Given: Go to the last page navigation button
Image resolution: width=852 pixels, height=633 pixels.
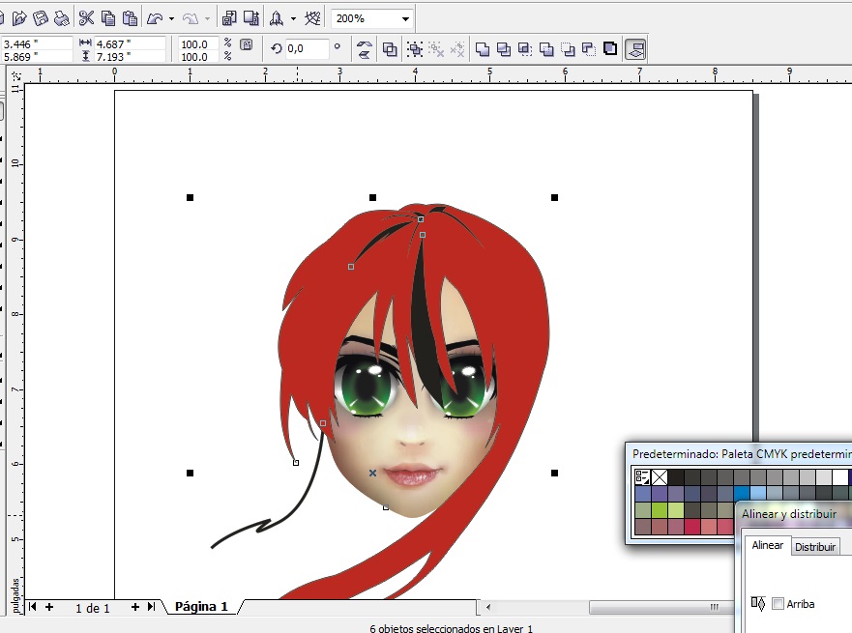Looking at the screenshot, I should [x=151, y=606].
